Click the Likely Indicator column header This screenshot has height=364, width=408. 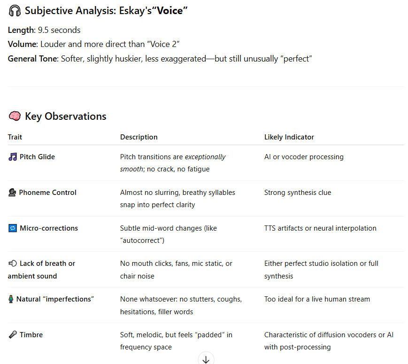click(289, 137)
